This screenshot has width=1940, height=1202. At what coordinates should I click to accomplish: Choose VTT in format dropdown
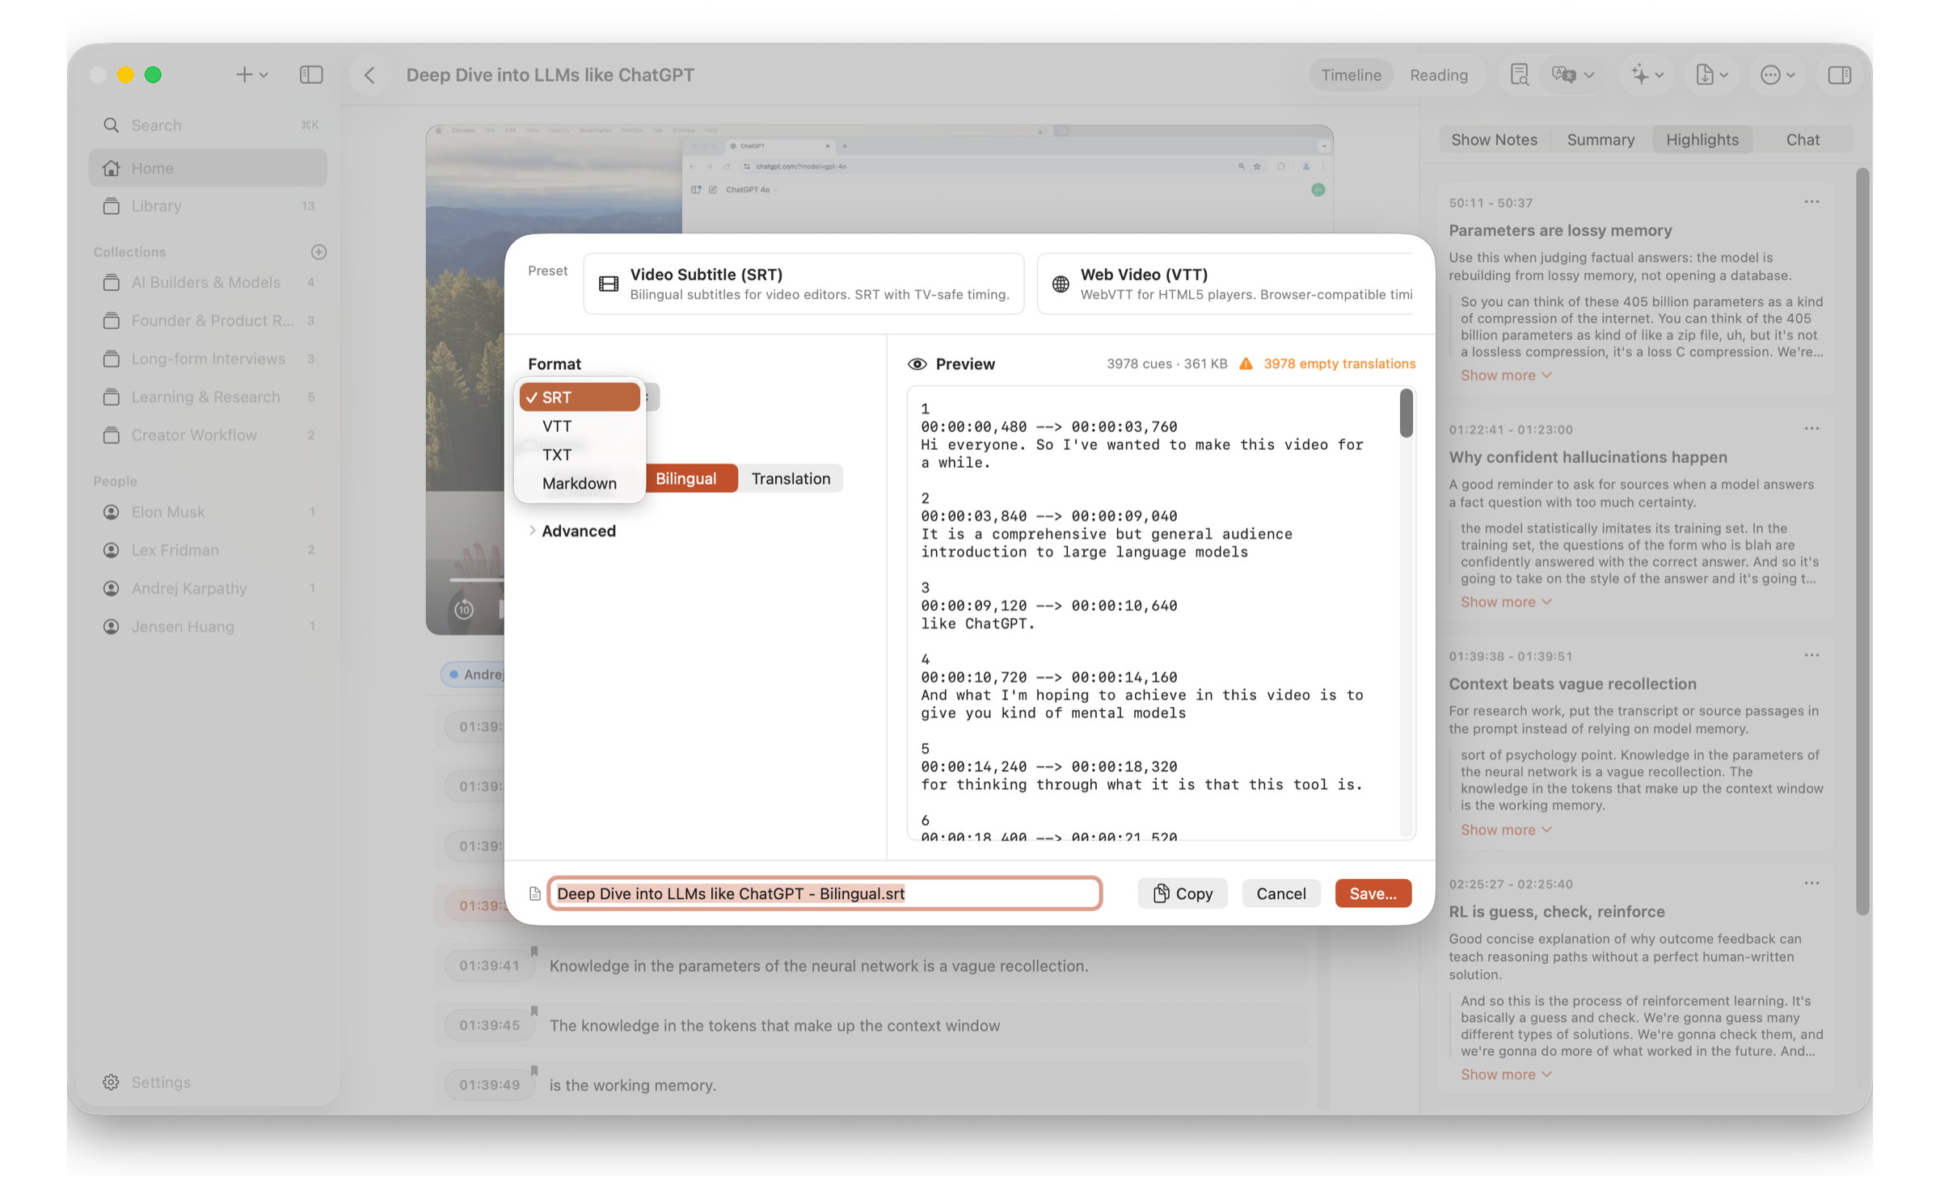[x=580, y=426]
